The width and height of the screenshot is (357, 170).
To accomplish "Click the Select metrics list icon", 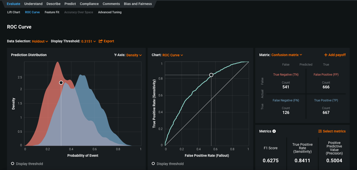I will pos(320,131).
